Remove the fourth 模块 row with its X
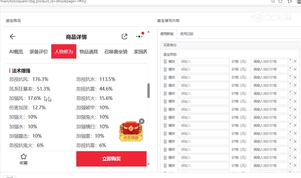The height and width of the screenshot is (178, 301). (295, 85)
